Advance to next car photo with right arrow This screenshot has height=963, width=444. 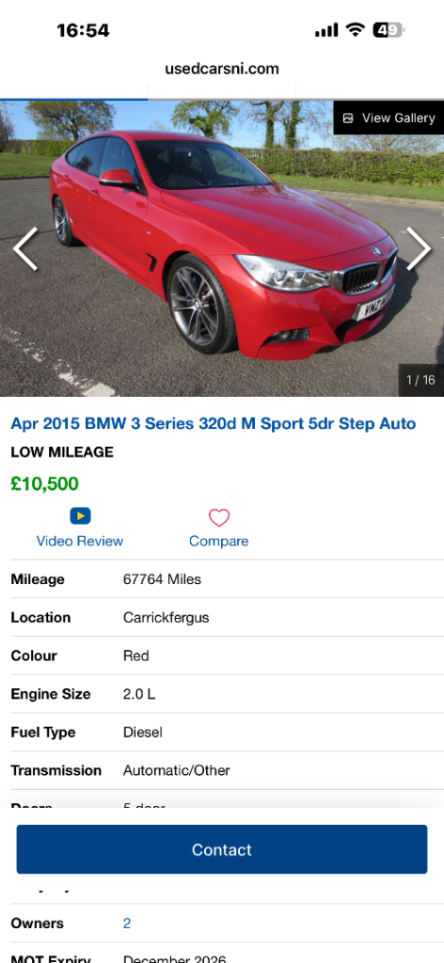click(x=419, y=248)
